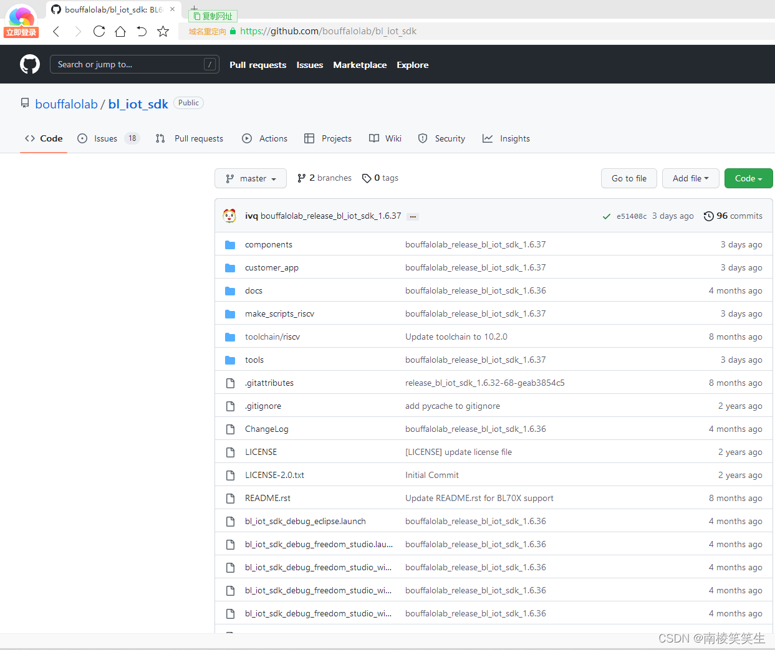Click the toolchain/riscv folder icon
The height and width of the screenshot is (650, 775).
pyautogui.click(x=230, y=337)
